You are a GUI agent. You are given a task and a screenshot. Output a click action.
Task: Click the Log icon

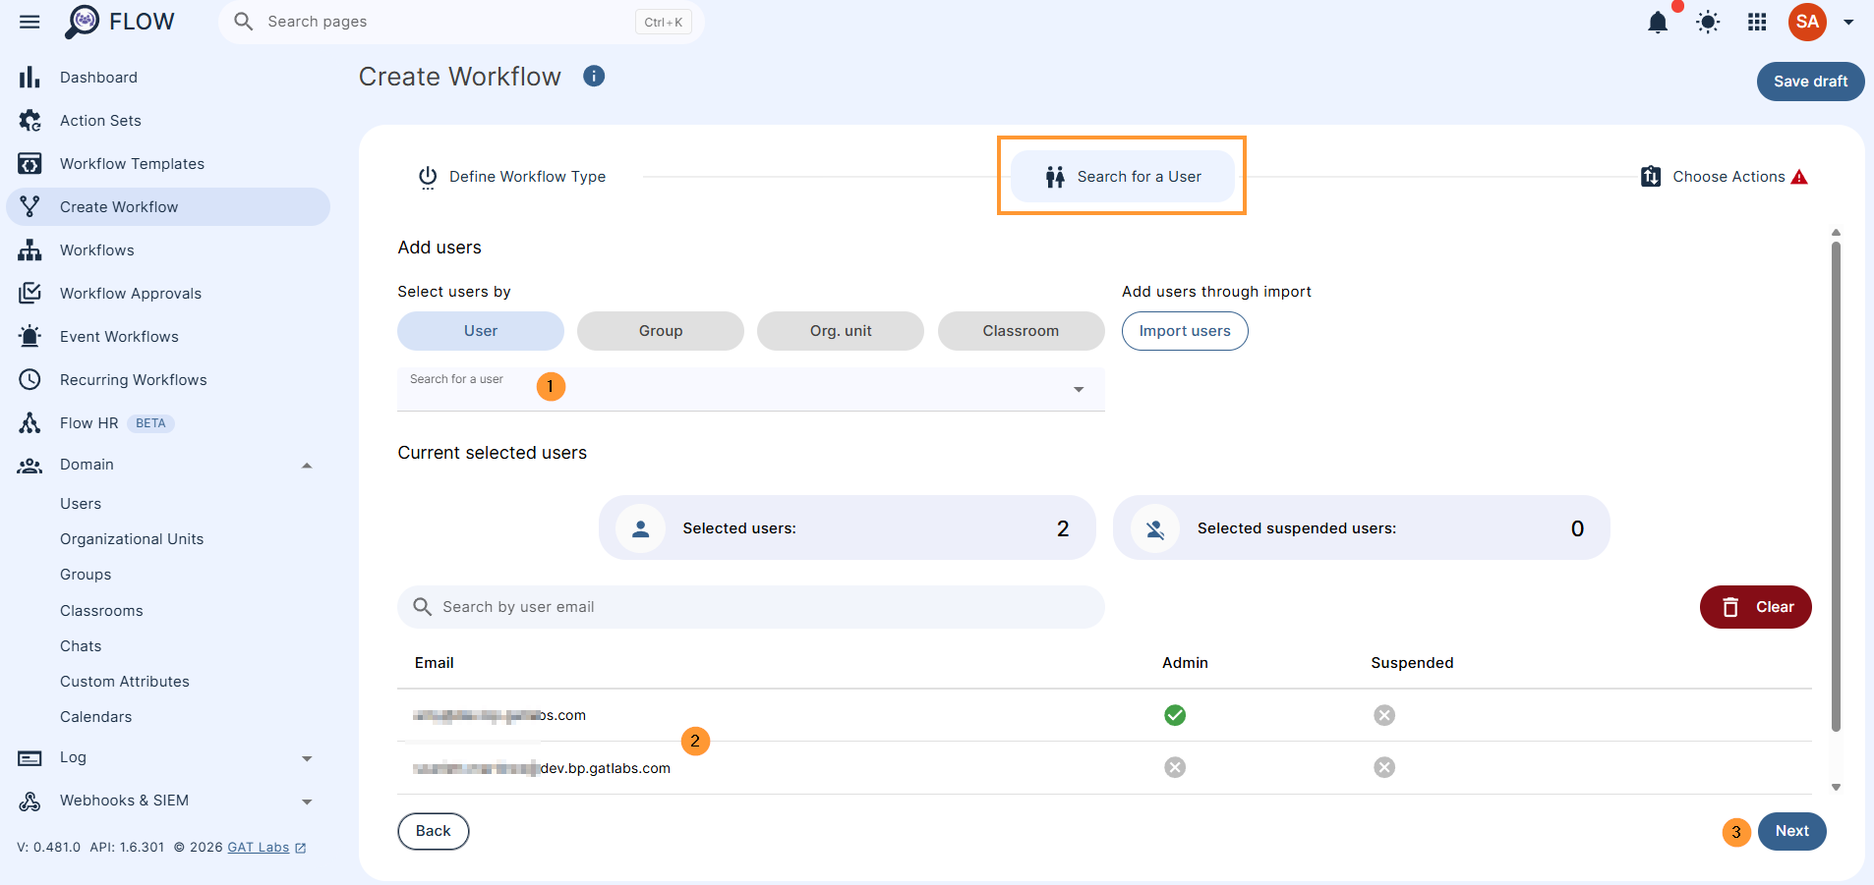click(29, 758)
